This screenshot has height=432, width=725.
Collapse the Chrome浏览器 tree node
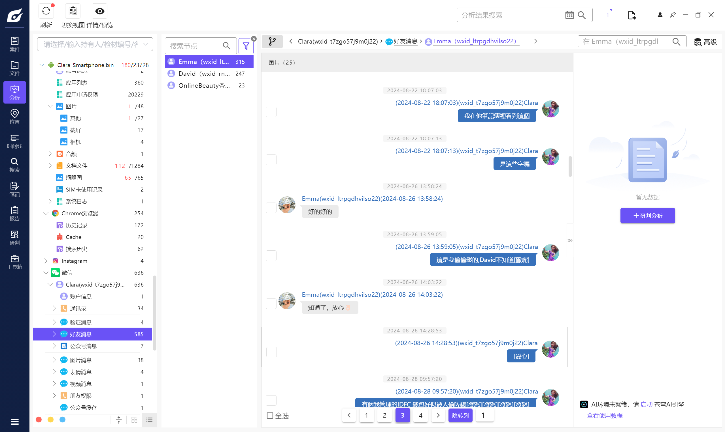(46, 213)
